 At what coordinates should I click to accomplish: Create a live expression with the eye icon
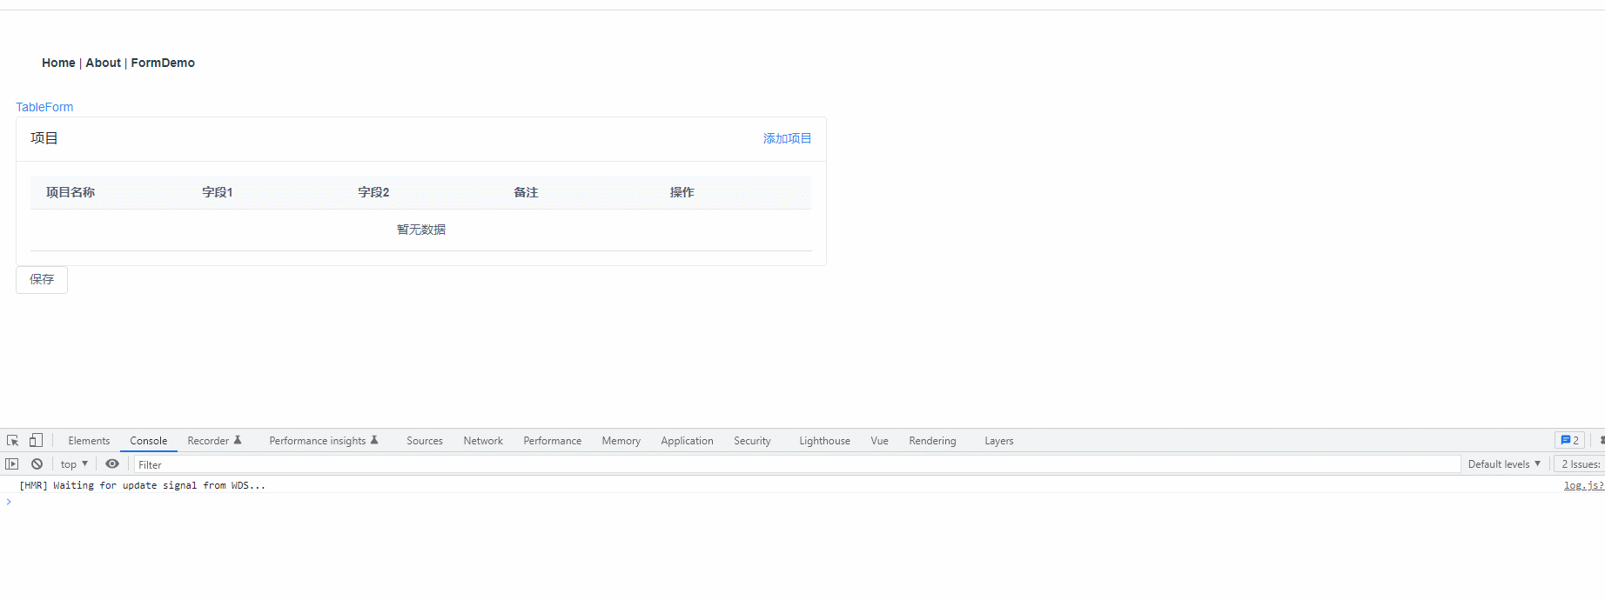click(112, 464)
